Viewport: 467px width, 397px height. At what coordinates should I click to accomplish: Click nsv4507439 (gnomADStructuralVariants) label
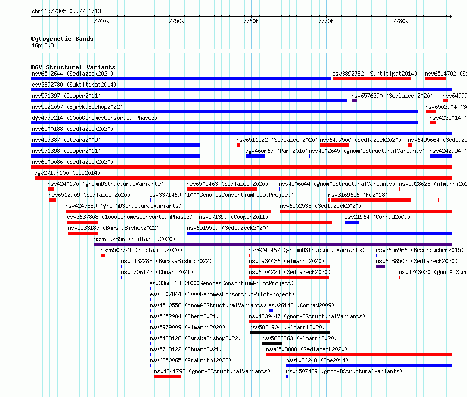tap(344, 371)
